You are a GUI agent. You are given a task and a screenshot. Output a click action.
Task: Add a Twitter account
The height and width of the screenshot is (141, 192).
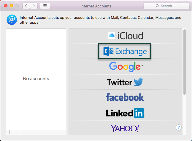(125, 82)
